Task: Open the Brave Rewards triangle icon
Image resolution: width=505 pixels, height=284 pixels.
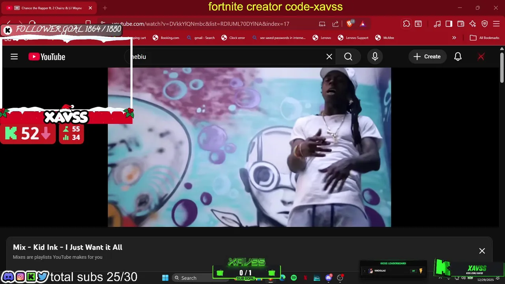Action: coord(363,24)
